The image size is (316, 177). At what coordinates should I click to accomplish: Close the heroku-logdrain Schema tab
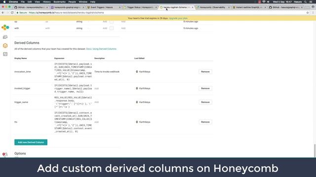[193, 7]
